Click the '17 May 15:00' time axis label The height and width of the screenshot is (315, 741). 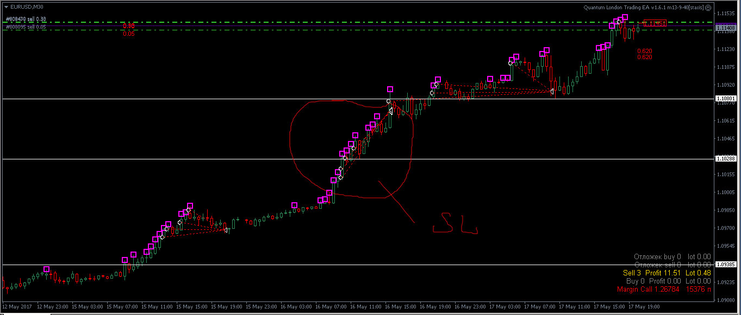(x=608, y=306)
